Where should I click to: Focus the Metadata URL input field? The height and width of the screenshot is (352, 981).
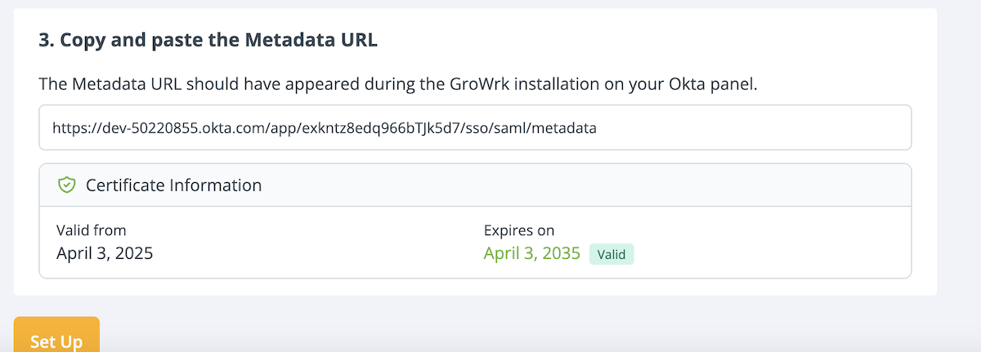474,127
